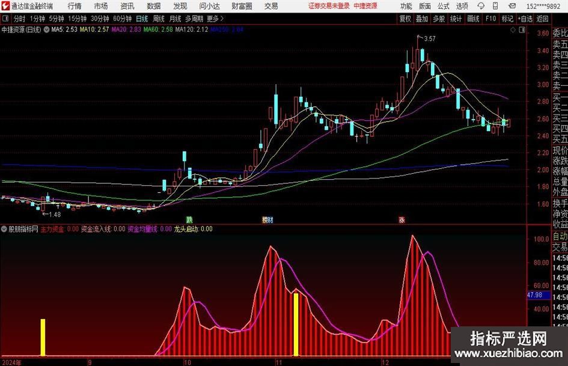The height and width of the screenshot is (366, 568).
Task: Switch to 1分钟 timeframe
Action: coord(37,19)
